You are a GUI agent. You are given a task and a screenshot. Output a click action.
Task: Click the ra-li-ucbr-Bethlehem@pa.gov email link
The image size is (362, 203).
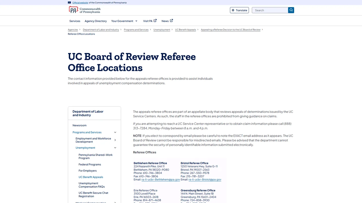point(161,180)
